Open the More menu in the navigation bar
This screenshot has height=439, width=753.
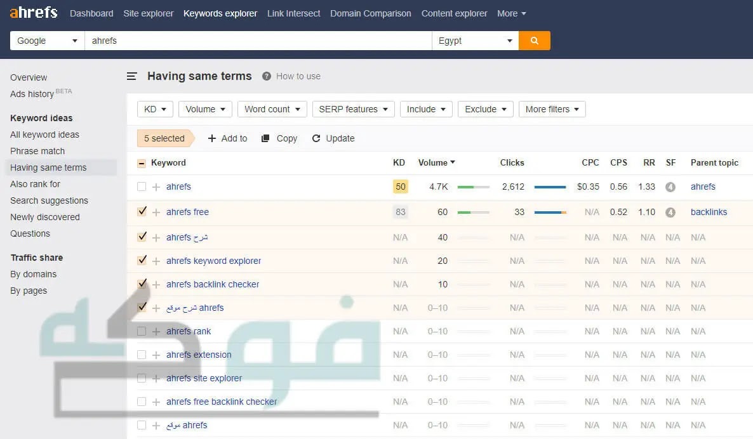(x=511, y=13)
